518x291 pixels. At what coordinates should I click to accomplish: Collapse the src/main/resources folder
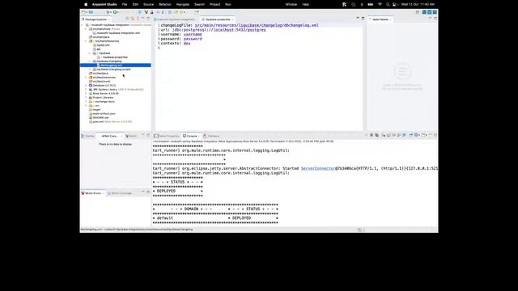tap(86, 41)
